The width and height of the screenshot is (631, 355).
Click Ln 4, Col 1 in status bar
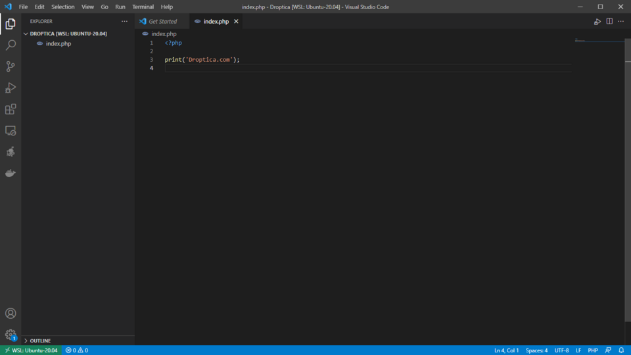(x=506, y=350)
